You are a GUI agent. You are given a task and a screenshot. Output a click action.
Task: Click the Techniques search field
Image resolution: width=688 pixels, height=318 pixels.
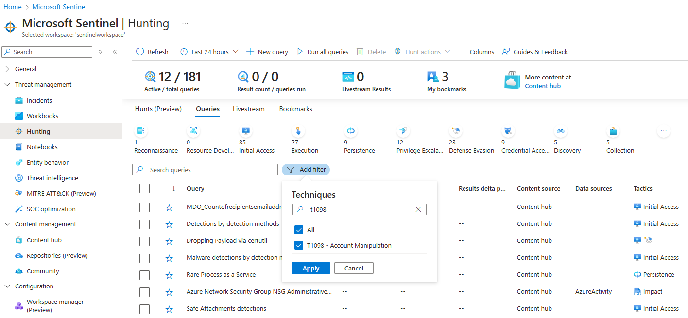click(x=360, y=209)
